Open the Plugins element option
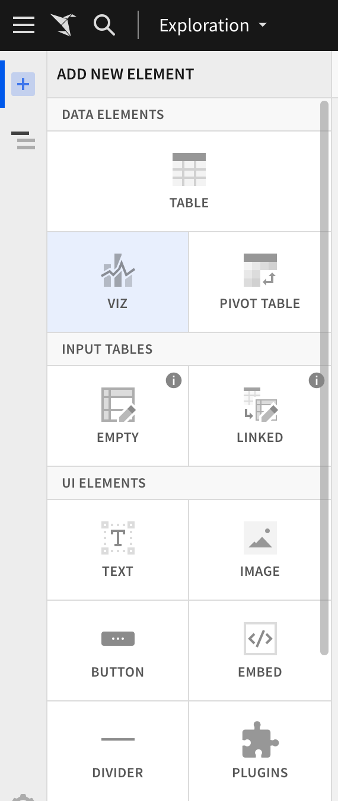This screenshot has height=801, width=338. [x=260, y=751]
